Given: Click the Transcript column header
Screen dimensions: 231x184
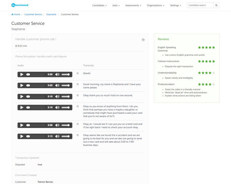Looking at the screenshot, I should tap(88, 66).
